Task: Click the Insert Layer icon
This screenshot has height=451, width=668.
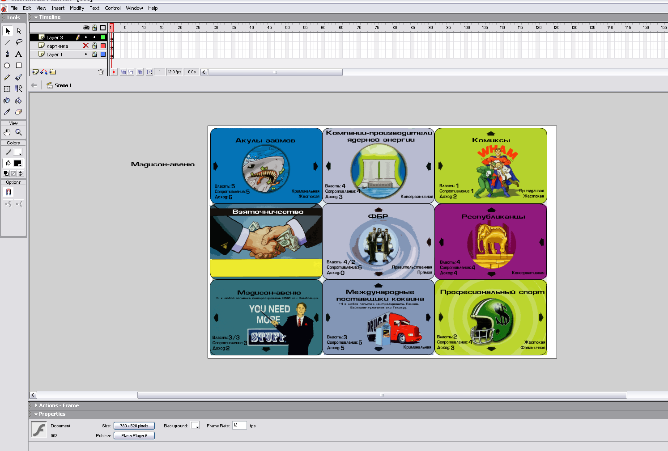Action: (35, 72)
